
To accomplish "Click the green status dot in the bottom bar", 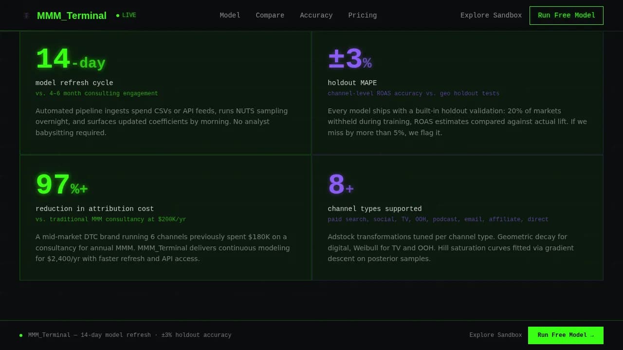I will 21,335.
